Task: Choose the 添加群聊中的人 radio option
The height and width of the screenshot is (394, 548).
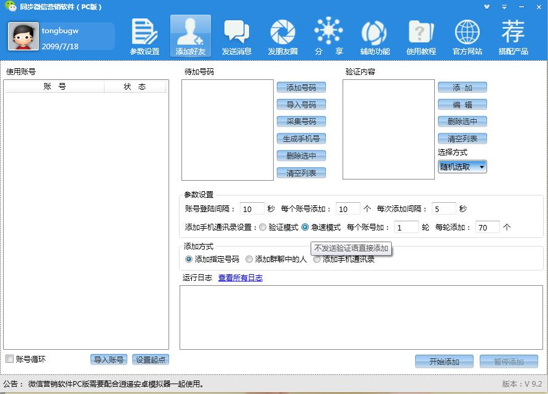Action: coord(249,259)
